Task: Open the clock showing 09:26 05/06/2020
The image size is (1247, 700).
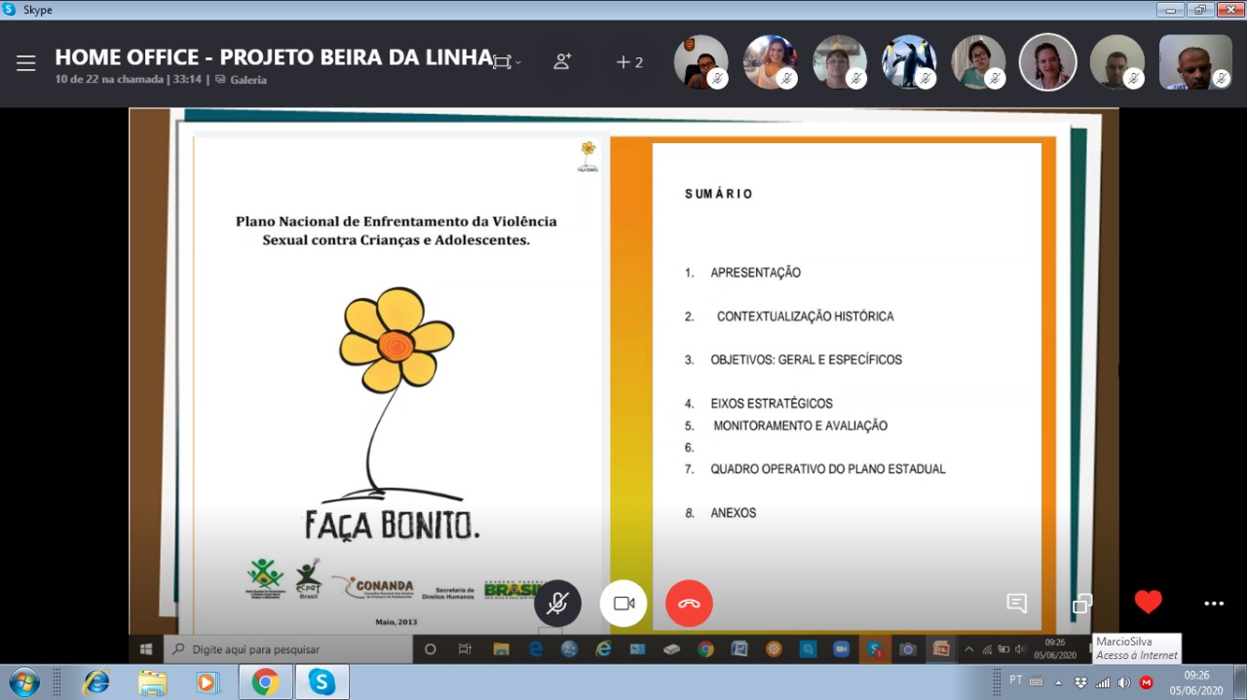Action: click(x=1196, y=682)
